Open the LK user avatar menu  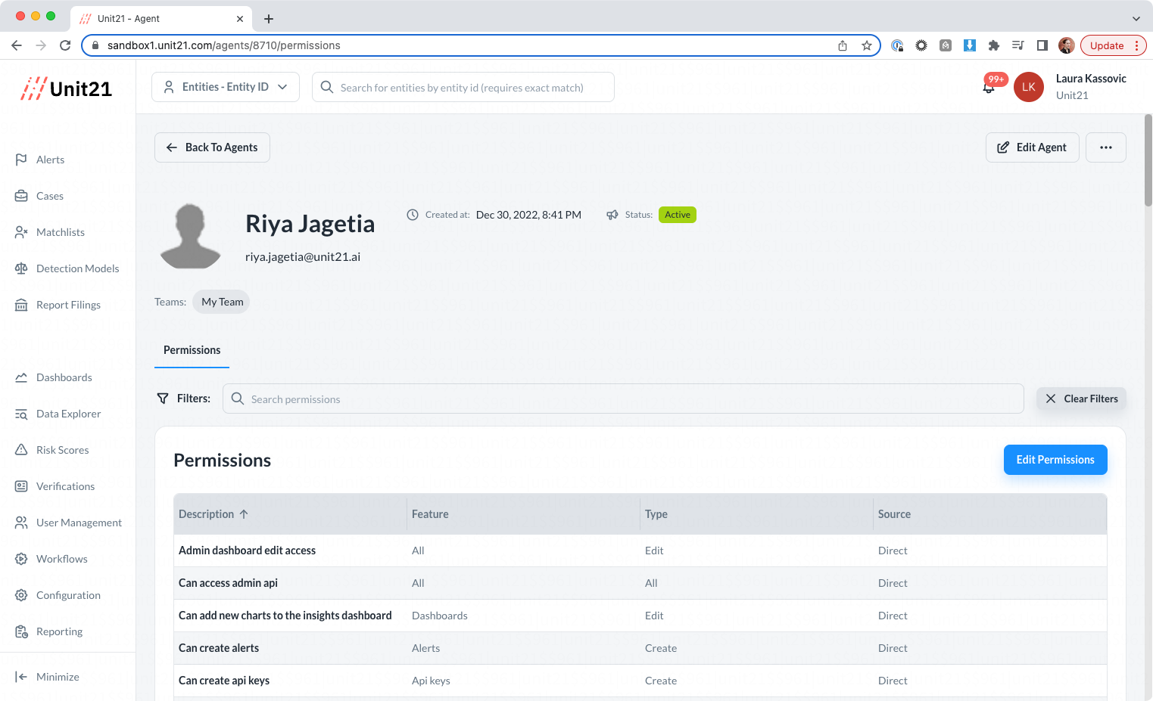click(x=1029, y=87)
